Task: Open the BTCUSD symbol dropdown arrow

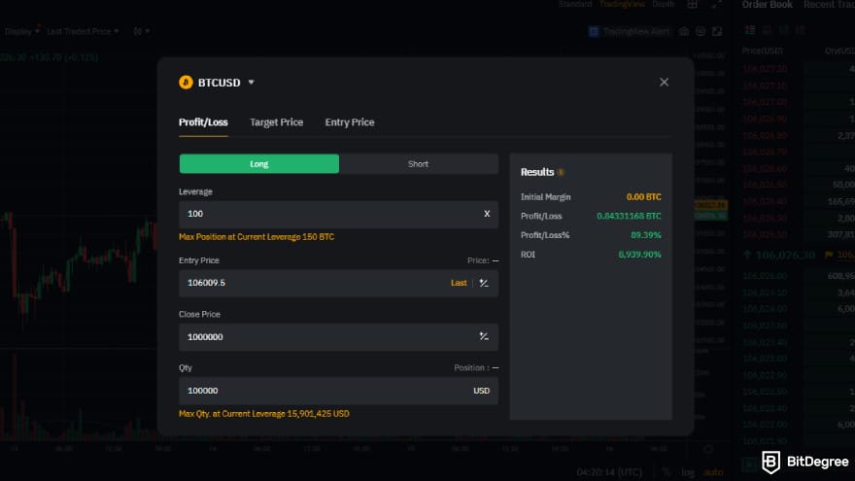Action: (x=251, y=83)
